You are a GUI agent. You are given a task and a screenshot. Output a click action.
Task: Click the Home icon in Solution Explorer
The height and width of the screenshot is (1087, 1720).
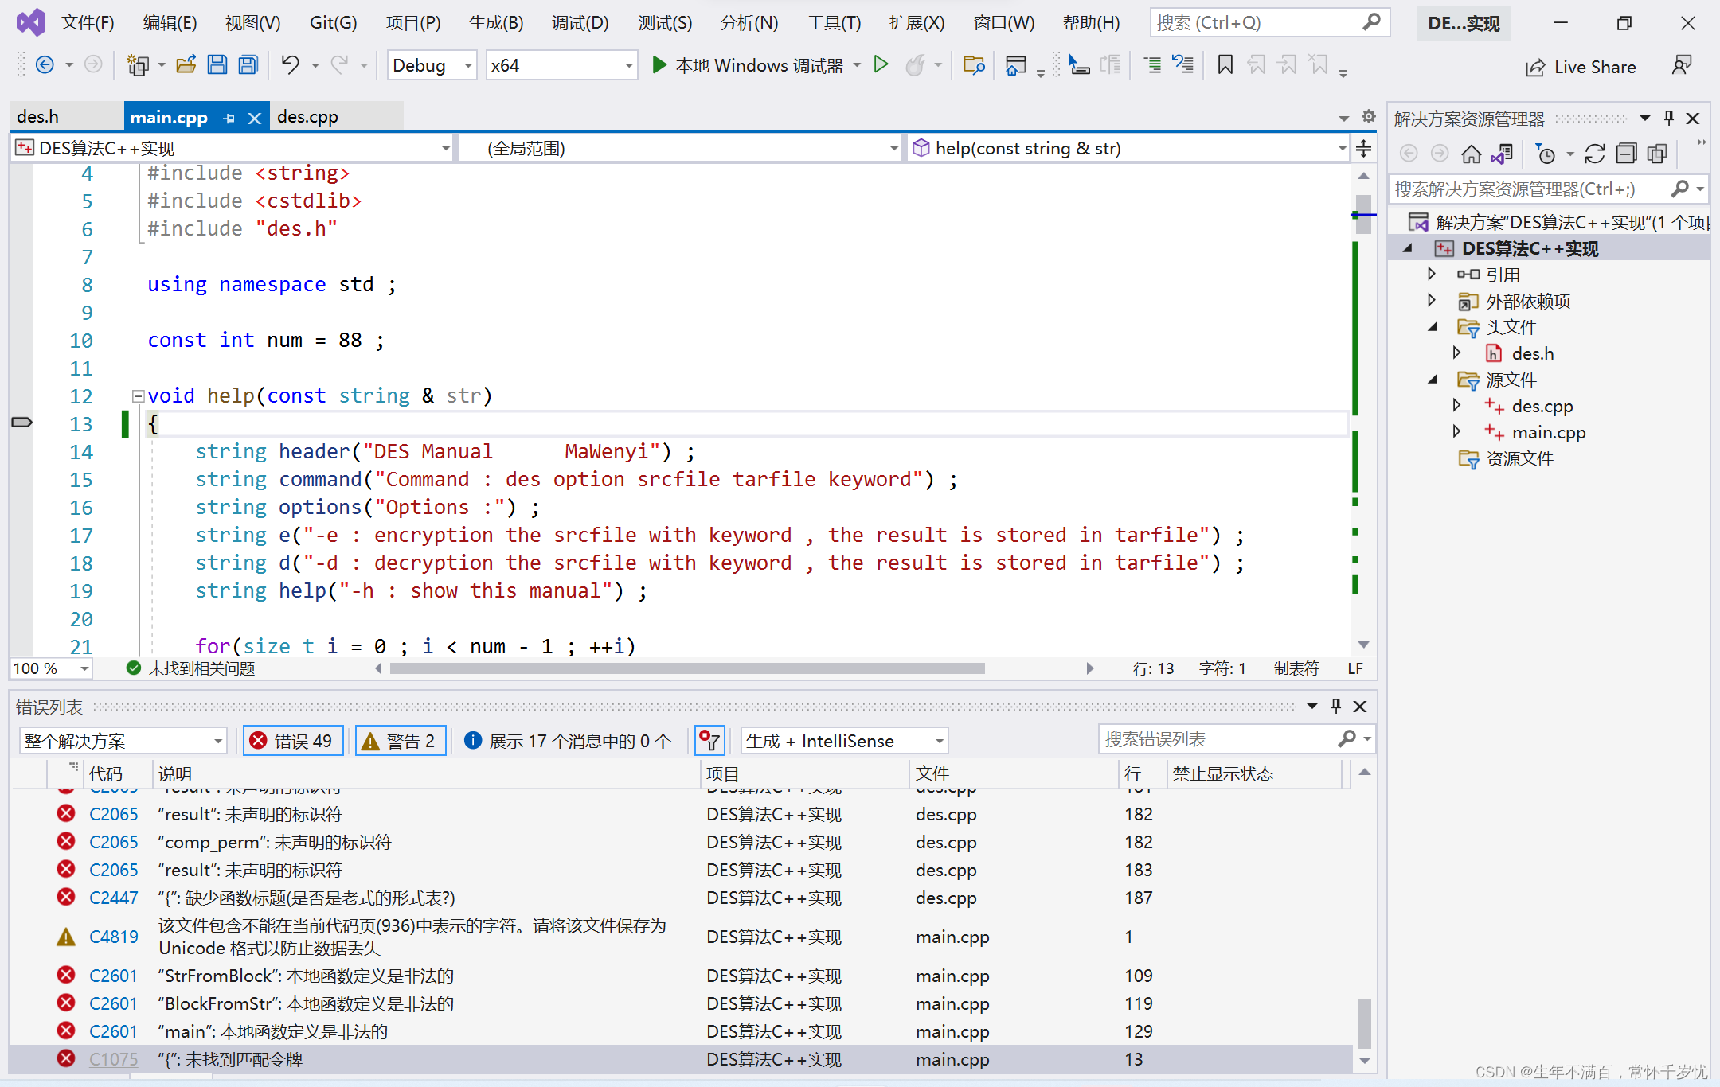(1472, 154)
